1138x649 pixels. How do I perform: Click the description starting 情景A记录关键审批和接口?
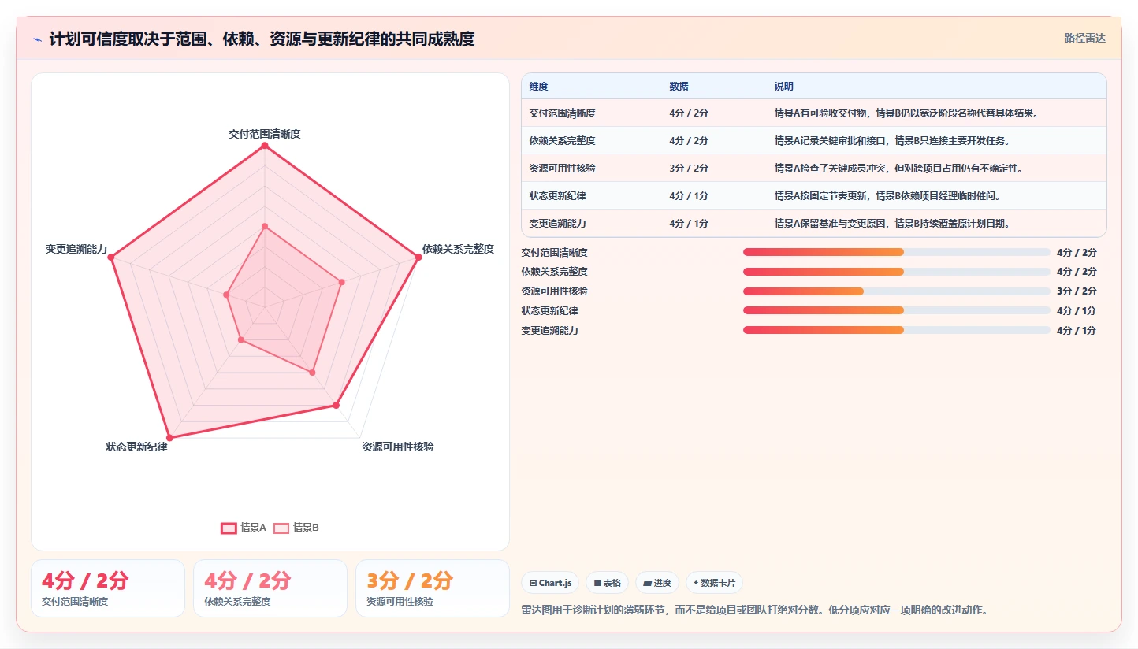click(892, 141)
